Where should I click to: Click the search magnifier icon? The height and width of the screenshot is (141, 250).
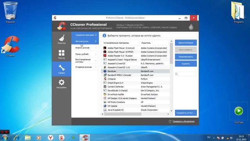tap(177, 74)
